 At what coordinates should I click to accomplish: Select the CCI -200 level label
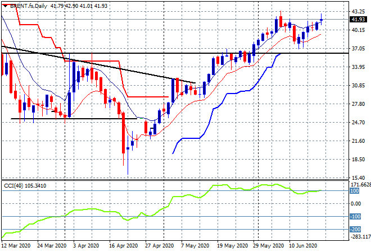click(355, 229)
